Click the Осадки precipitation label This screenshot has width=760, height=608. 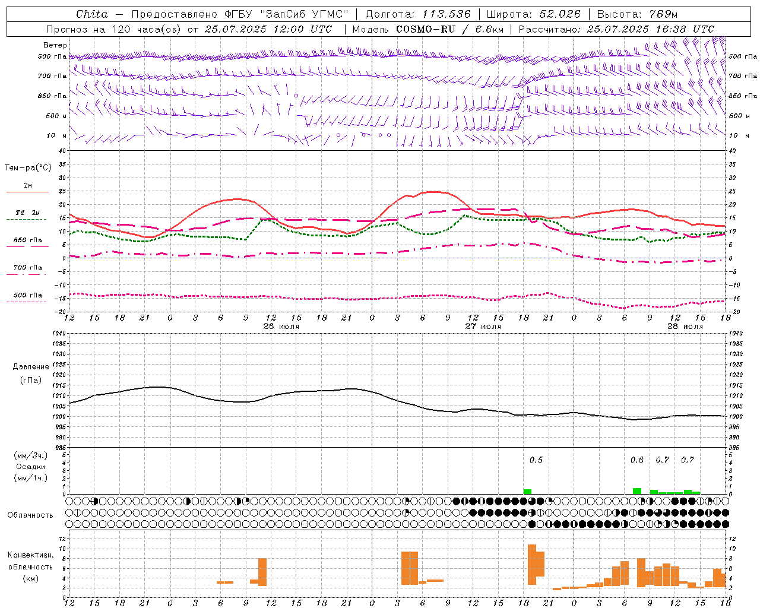pyautogui.click(x=31, y=467)
